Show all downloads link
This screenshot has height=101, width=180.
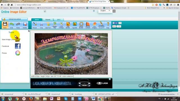(167, 94)
